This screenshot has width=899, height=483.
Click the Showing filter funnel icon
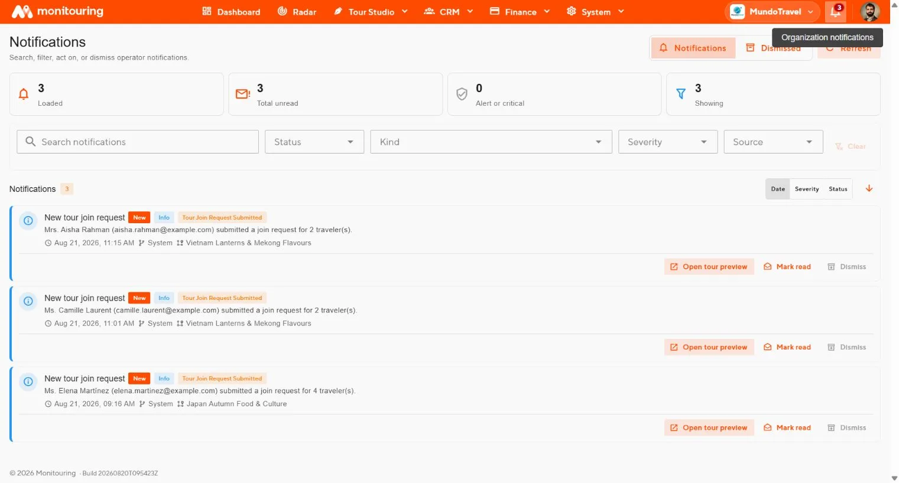pos(681,94)
